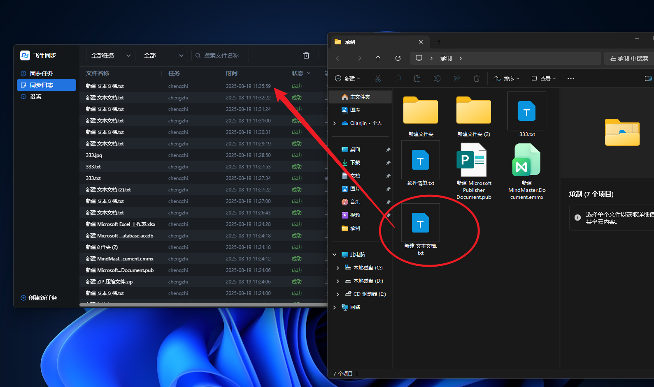Click the horizontal scrollbar under sync log
Viewport: 654px width, 387px height.
point(202,305)
